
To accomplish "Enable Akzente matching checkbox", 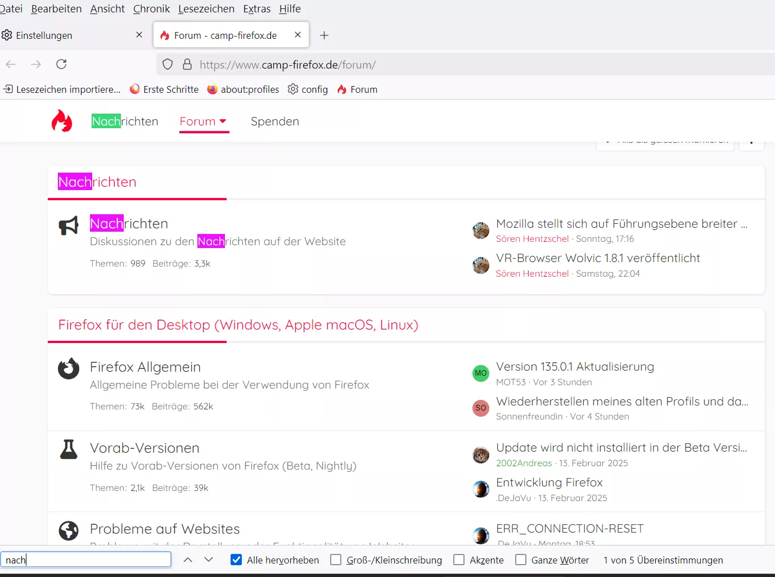I will pyautogui.click(x=459, y=560).
